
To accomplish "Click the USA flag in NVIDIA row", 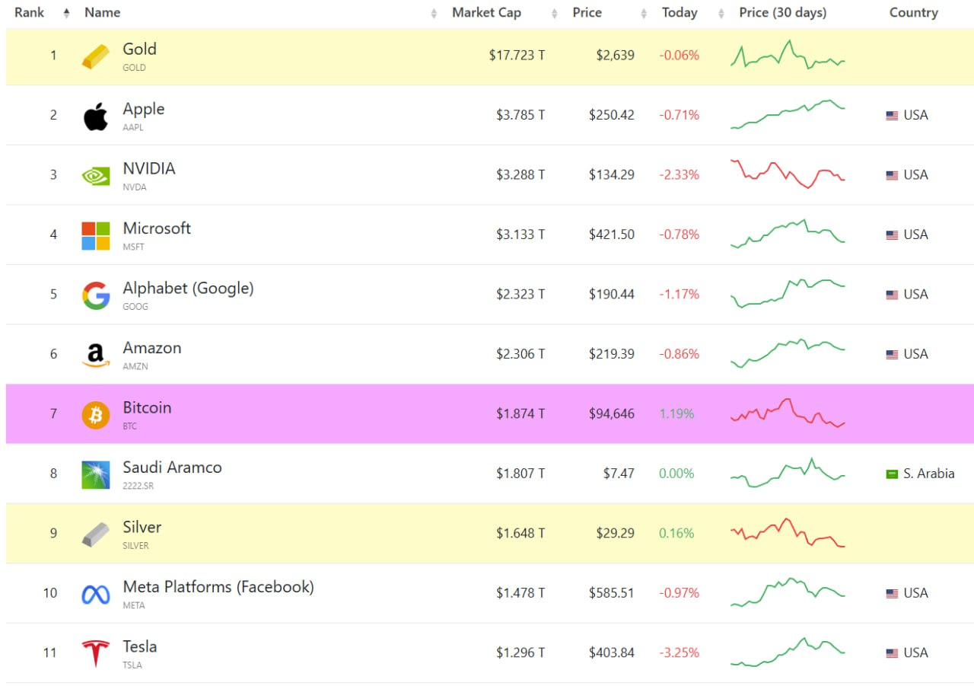I will pos(892,175).
